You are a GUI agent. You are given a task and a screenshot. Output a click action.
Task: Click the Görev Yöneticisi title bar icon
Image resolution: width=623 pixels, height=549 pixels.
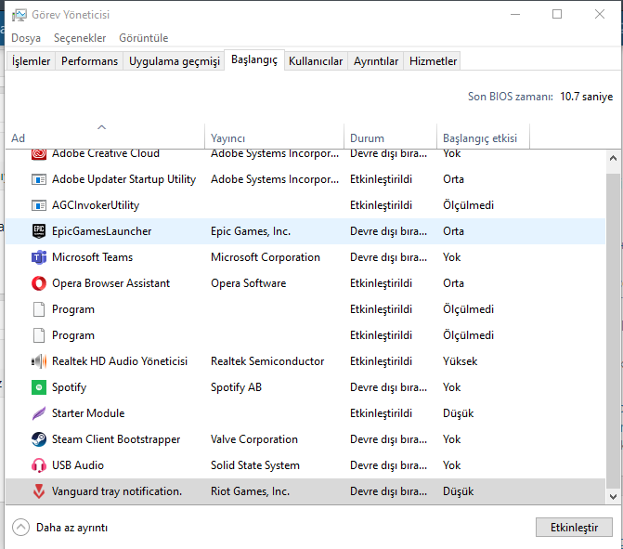19,15
